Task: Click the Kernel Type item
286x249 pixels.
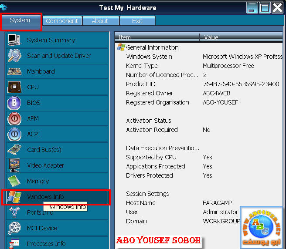Action: click(x=142, y=66)
